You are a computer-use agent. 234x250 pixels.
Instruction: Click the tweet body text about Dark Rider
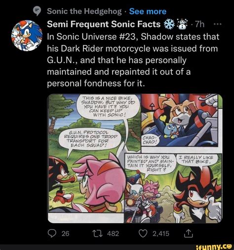point(133,60)
